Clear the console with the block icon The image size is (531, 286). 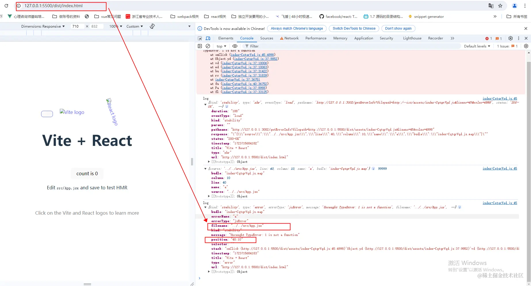point(208,46)
